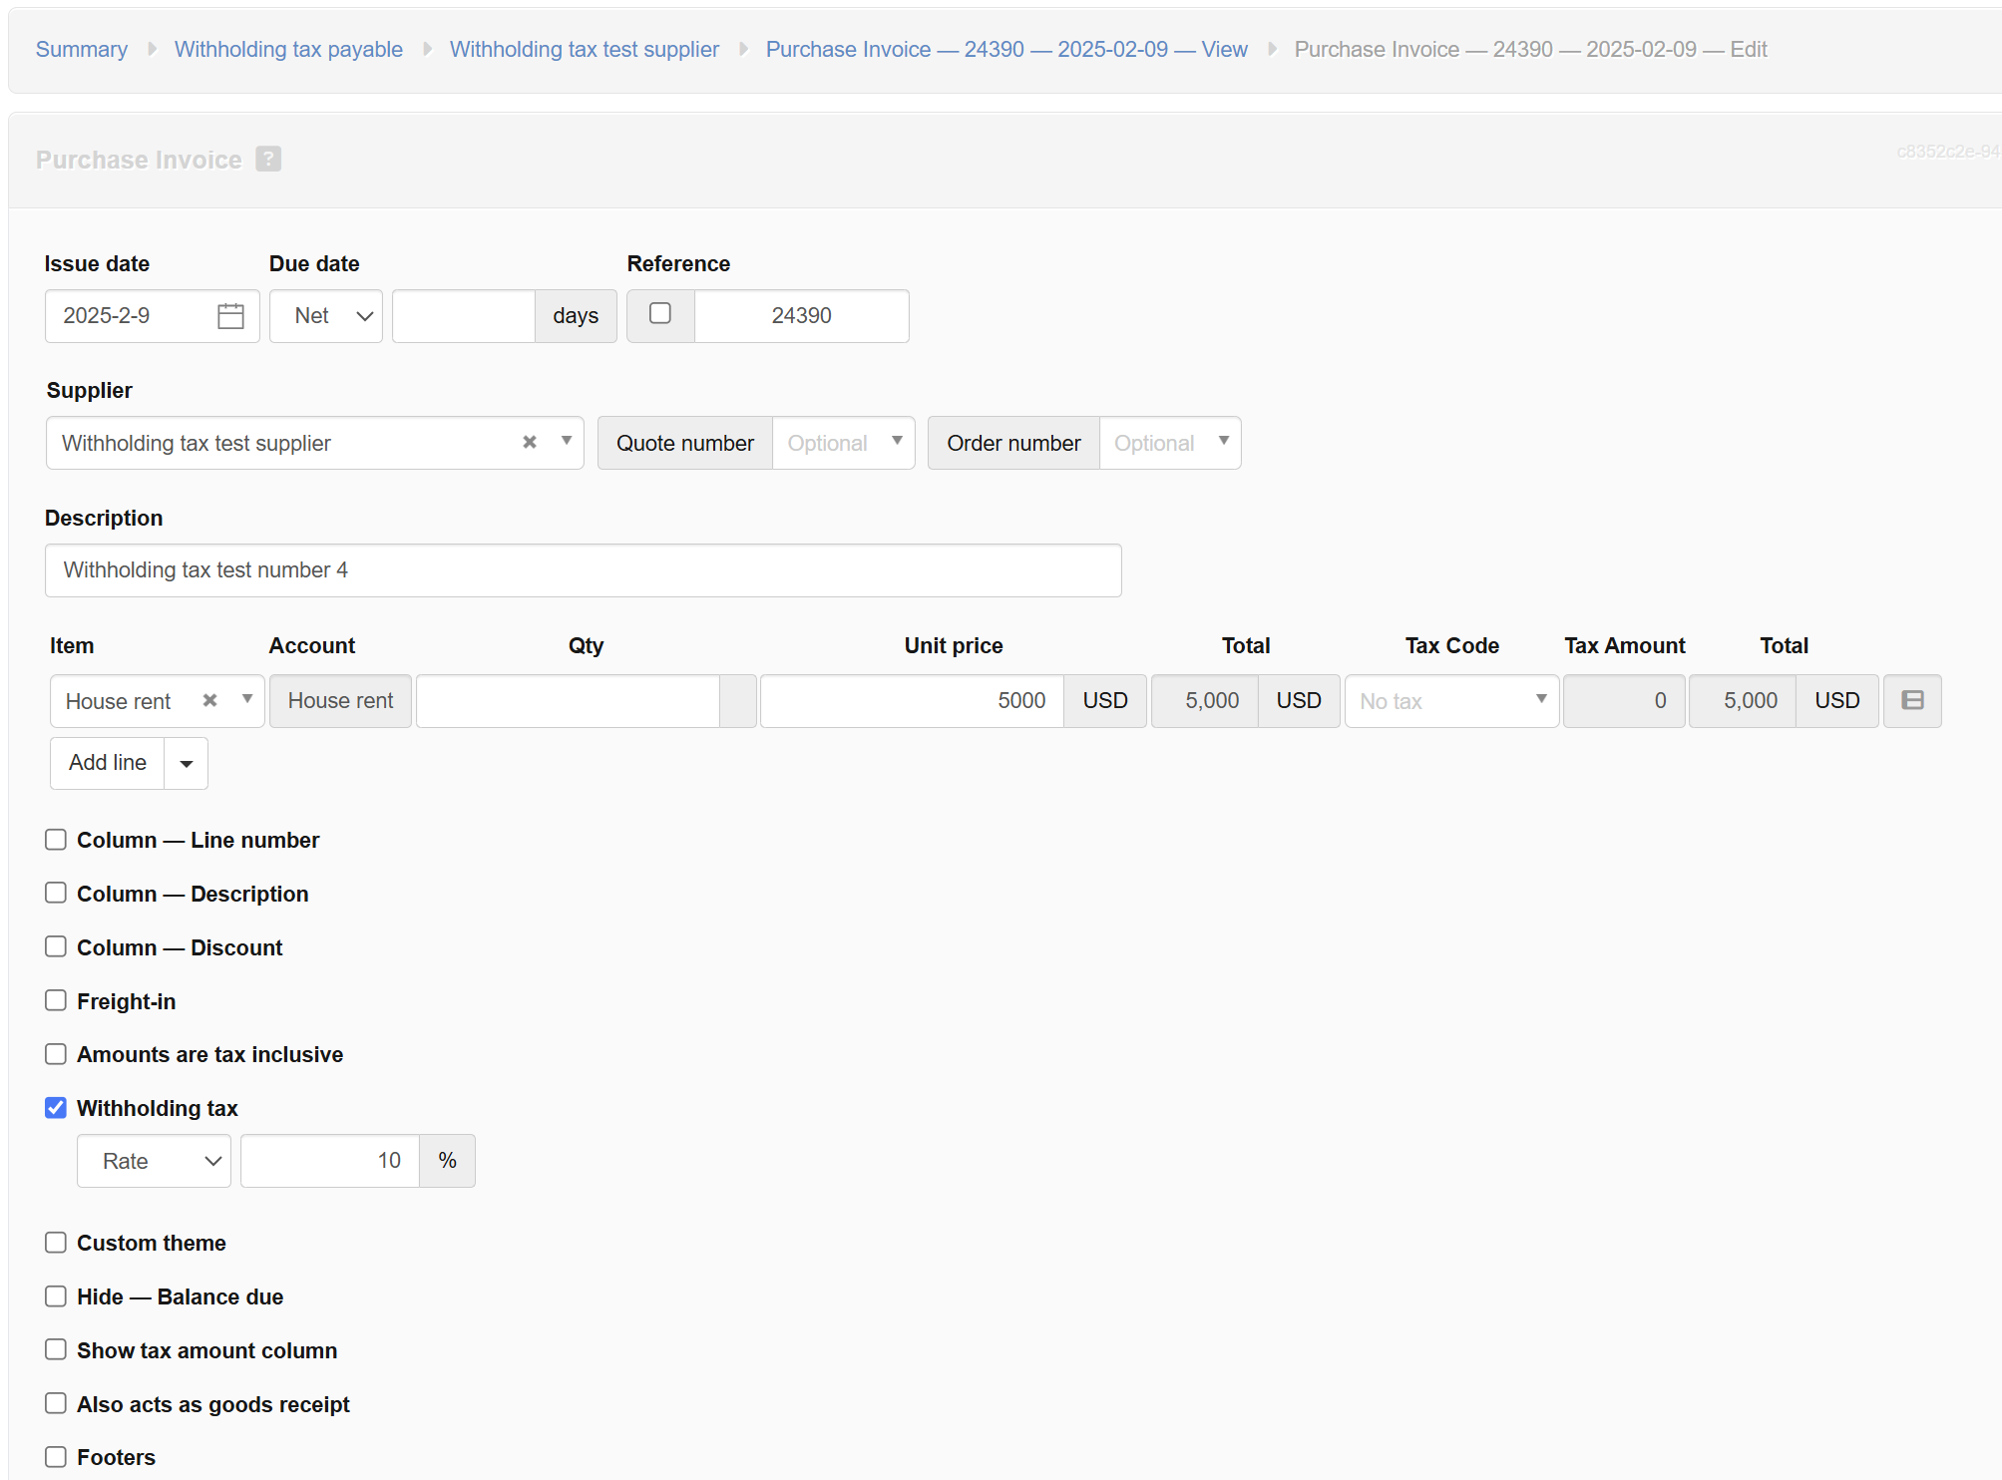2002x1480 pixels.
Task: Enable Amounts are tax inclusive
Action: pos(56,1054)
